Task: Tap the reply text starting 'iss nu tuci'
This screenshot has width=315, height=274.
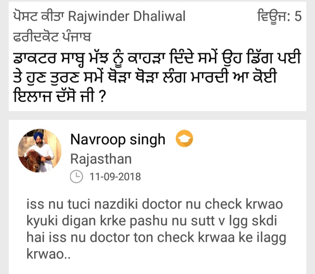Action: pyautogui.click(x=156, y=229)
